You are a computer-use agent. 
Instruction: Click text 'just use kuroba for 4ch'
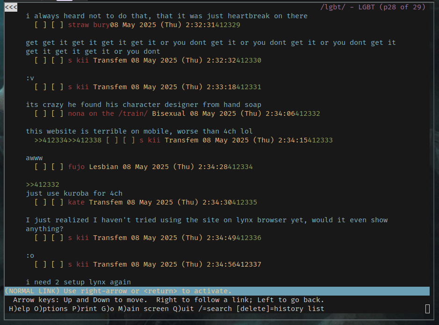pyautogui.click(x=74, y=193)
